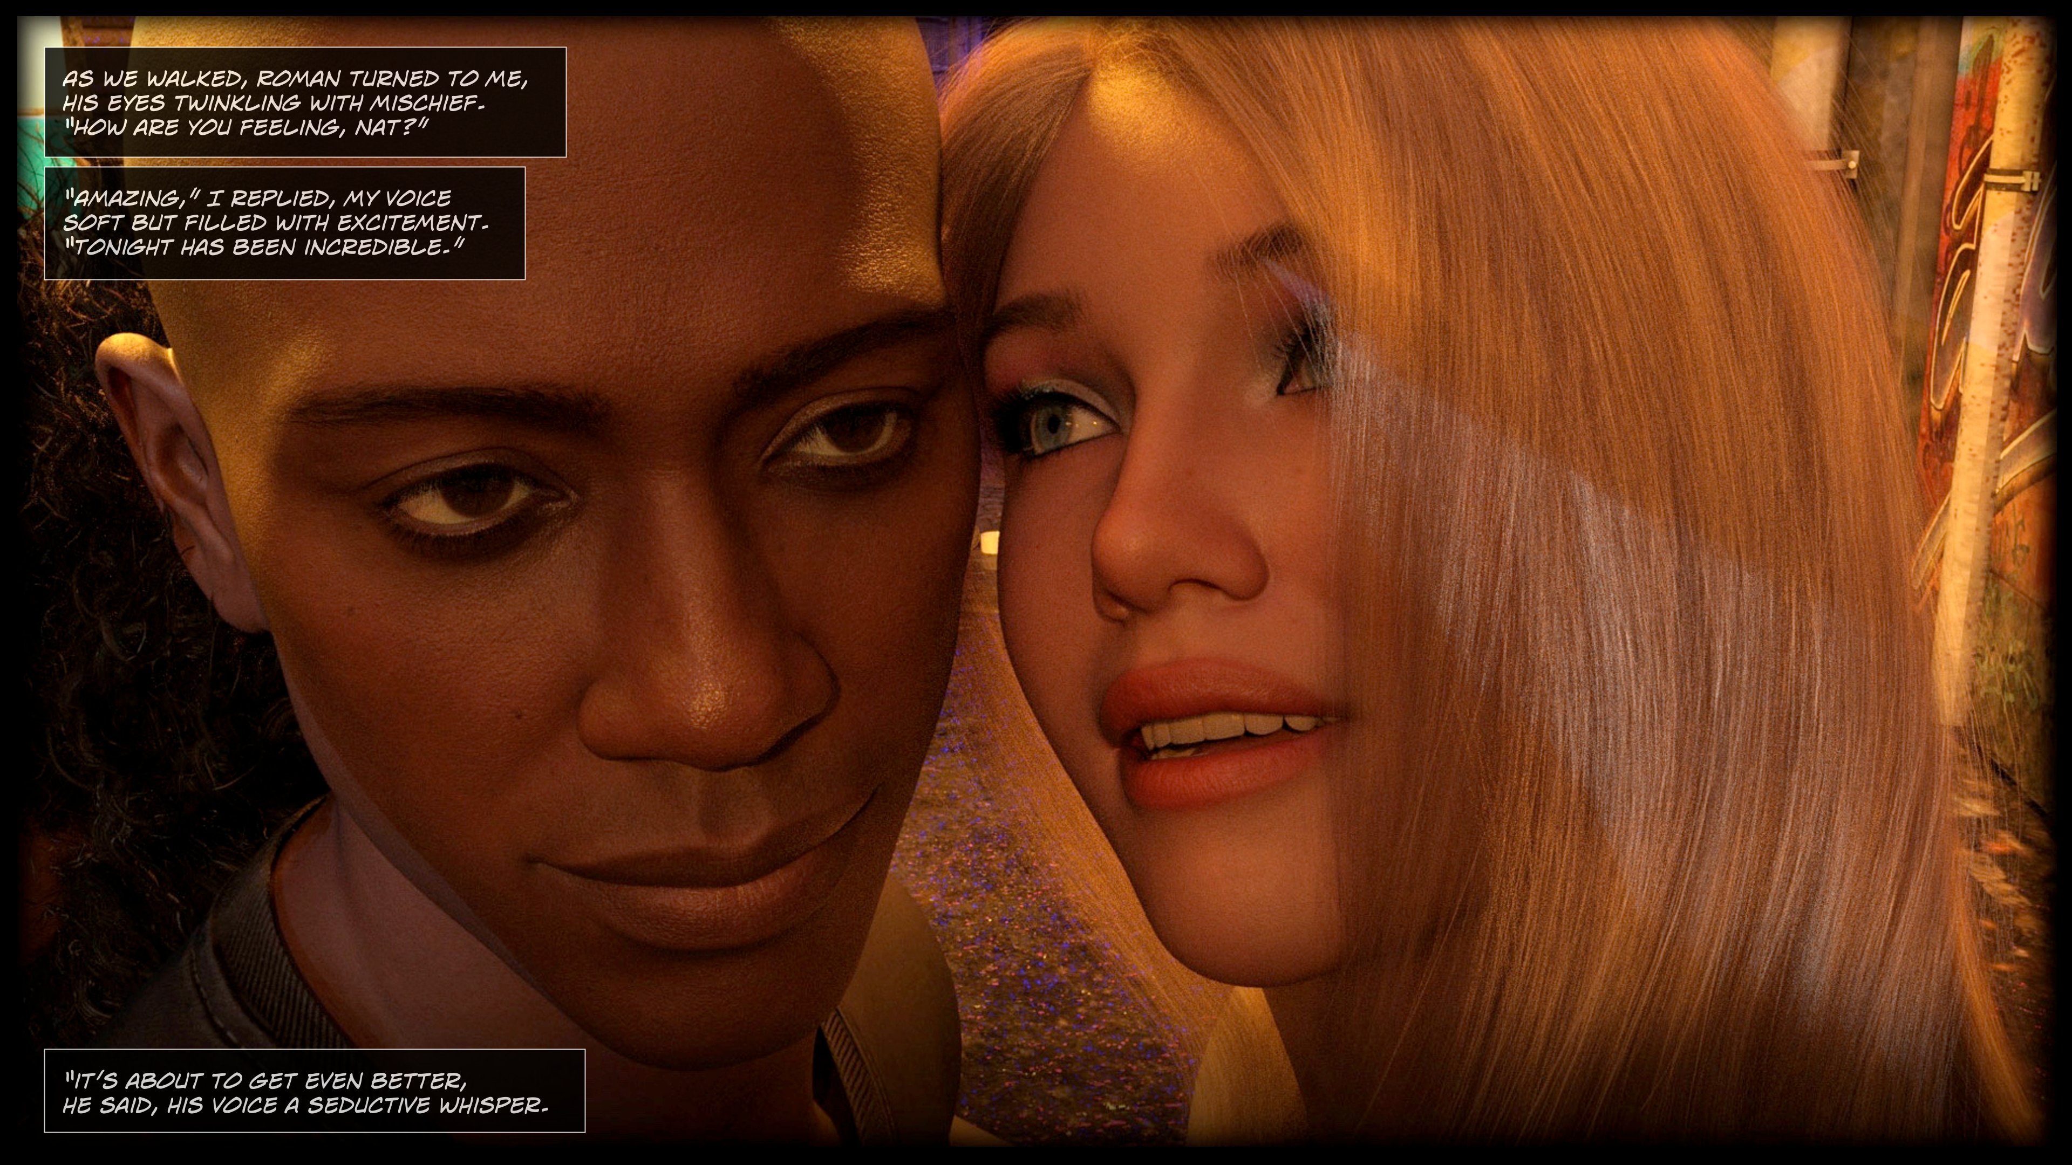The width and height of the screenshot is (2072, 1165).
Task: Click the "Amazing," I replied caption box
Action: coord(284,223)
